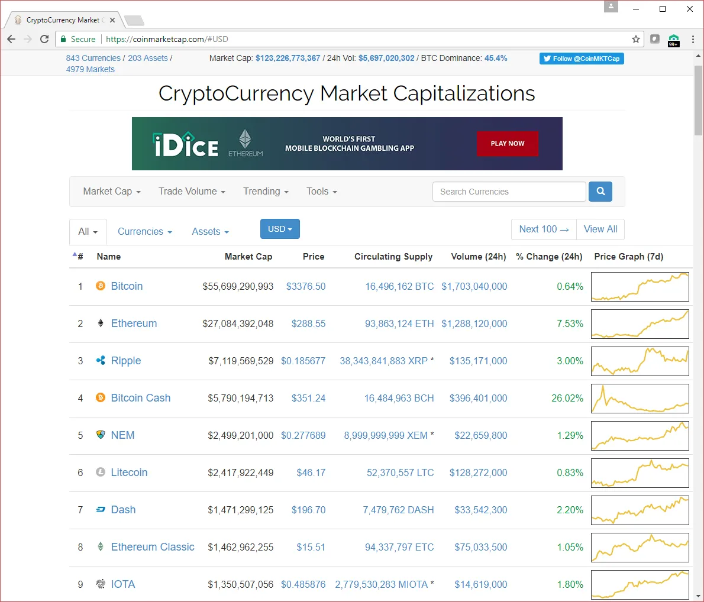This screenshot has height=602, width=704.
Task: Sort table by Price header
Action: 314,256
